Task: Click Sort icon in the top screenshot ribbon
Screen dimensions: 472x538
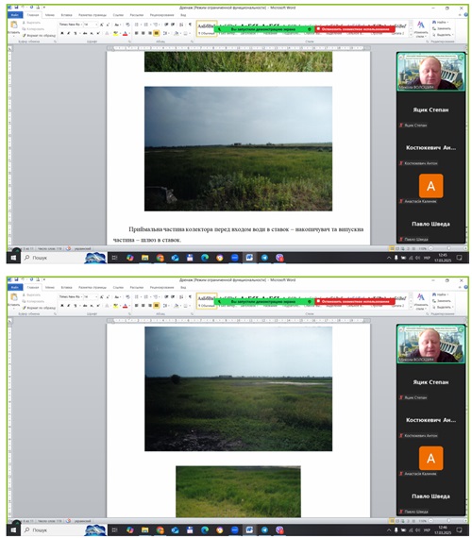Action: pos(181,25)
